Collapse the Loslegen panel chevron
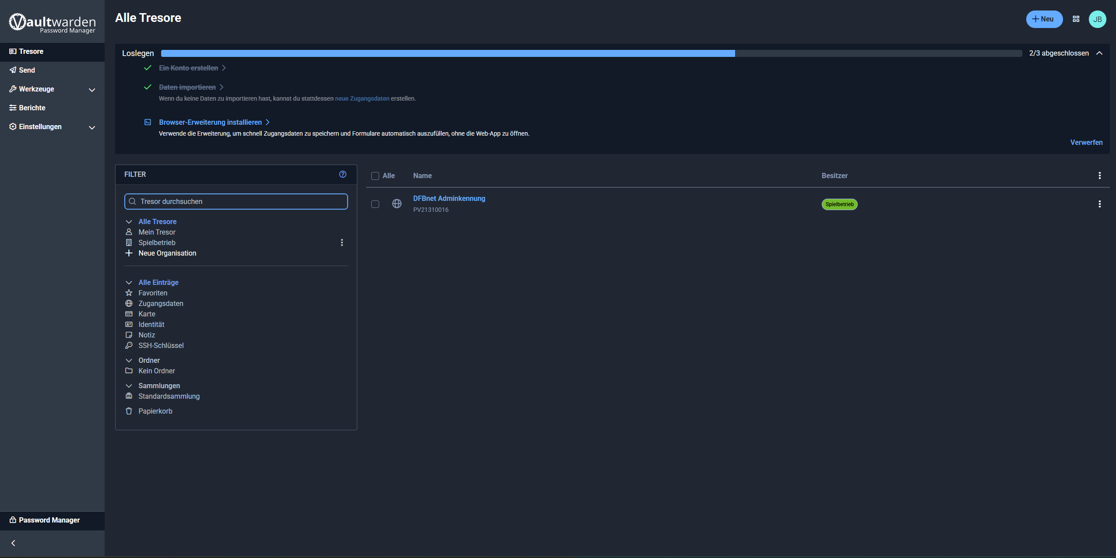Viewport: 1116px width, 558px height. (x=1099, y=53)
